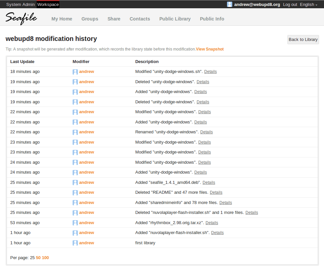Open the English language dropdown
The image size is (324, 271).
(308, 5)
